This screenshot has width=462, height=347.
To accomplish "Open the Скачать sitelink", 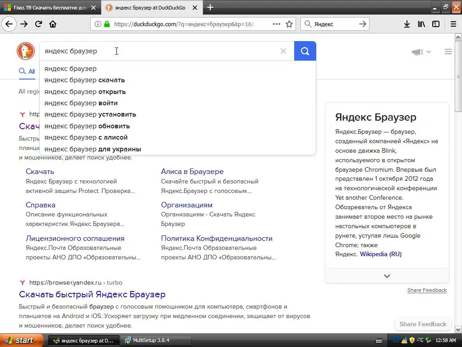I will coord(40,171).
